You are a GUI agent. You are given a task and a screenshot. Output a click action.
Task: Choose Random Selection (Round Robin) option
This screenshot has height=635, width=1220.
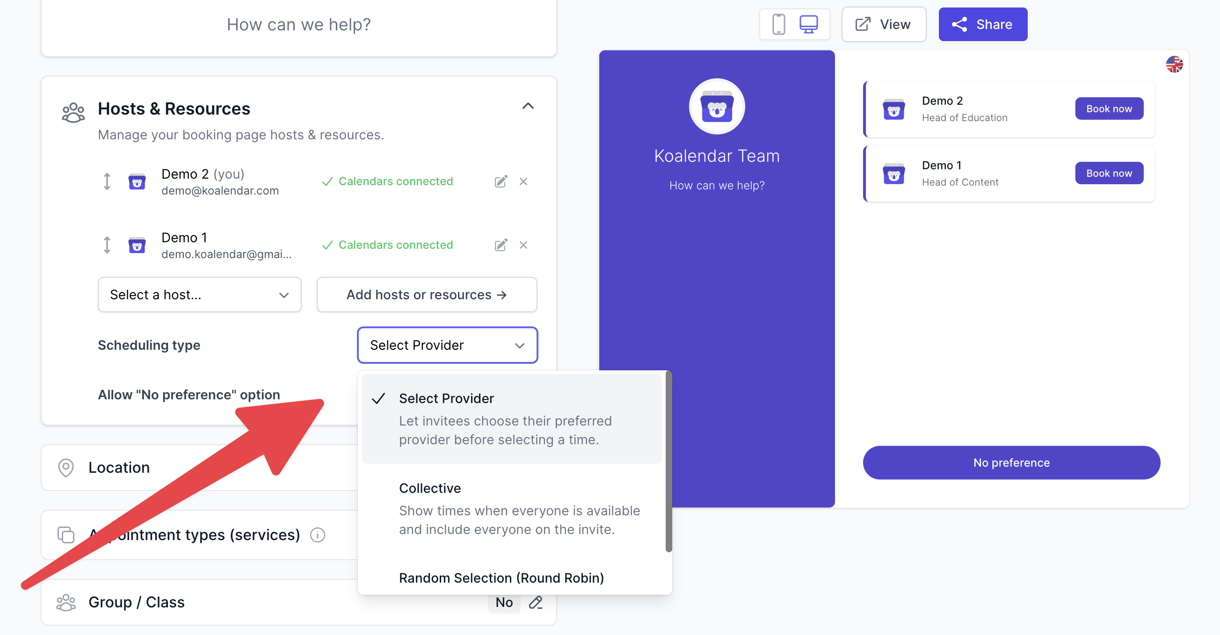pyautogui.click(x=501, y=577)
